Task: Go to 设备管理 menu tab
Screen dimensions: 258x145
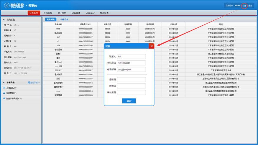Action: click(76, 13)
